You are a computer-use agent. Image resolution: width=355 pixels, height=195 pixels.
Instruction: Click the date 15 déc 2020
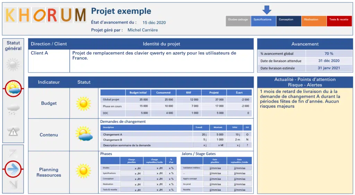click(154, 22)
